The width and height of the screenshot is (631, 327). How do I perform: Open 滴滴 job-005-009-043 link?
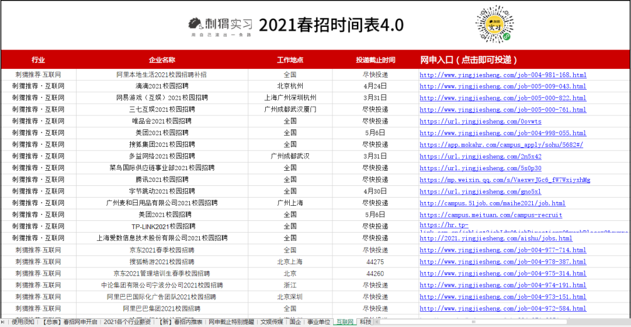pyautogui.click(x=502, y=86)
